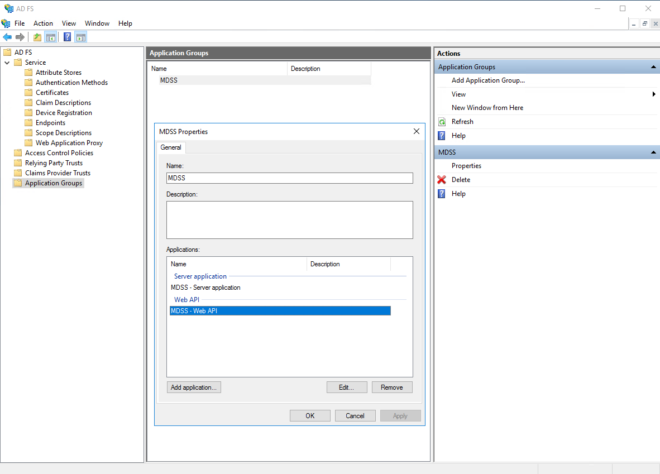660x474 pixels.
Task: Click the Attribute Stores folder icon
Action: tap(28, 73)
